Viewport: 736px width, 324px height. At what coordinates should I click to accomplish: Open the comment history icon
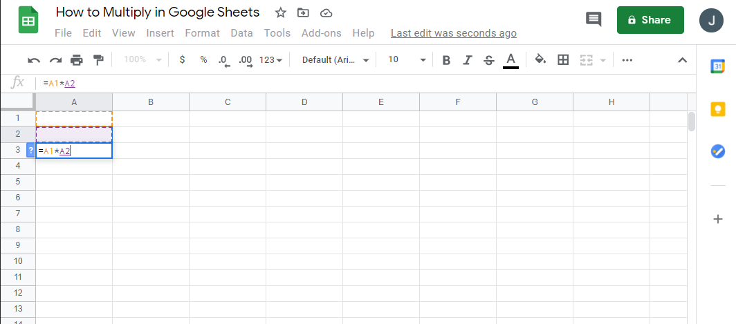[x=594, y=19]
